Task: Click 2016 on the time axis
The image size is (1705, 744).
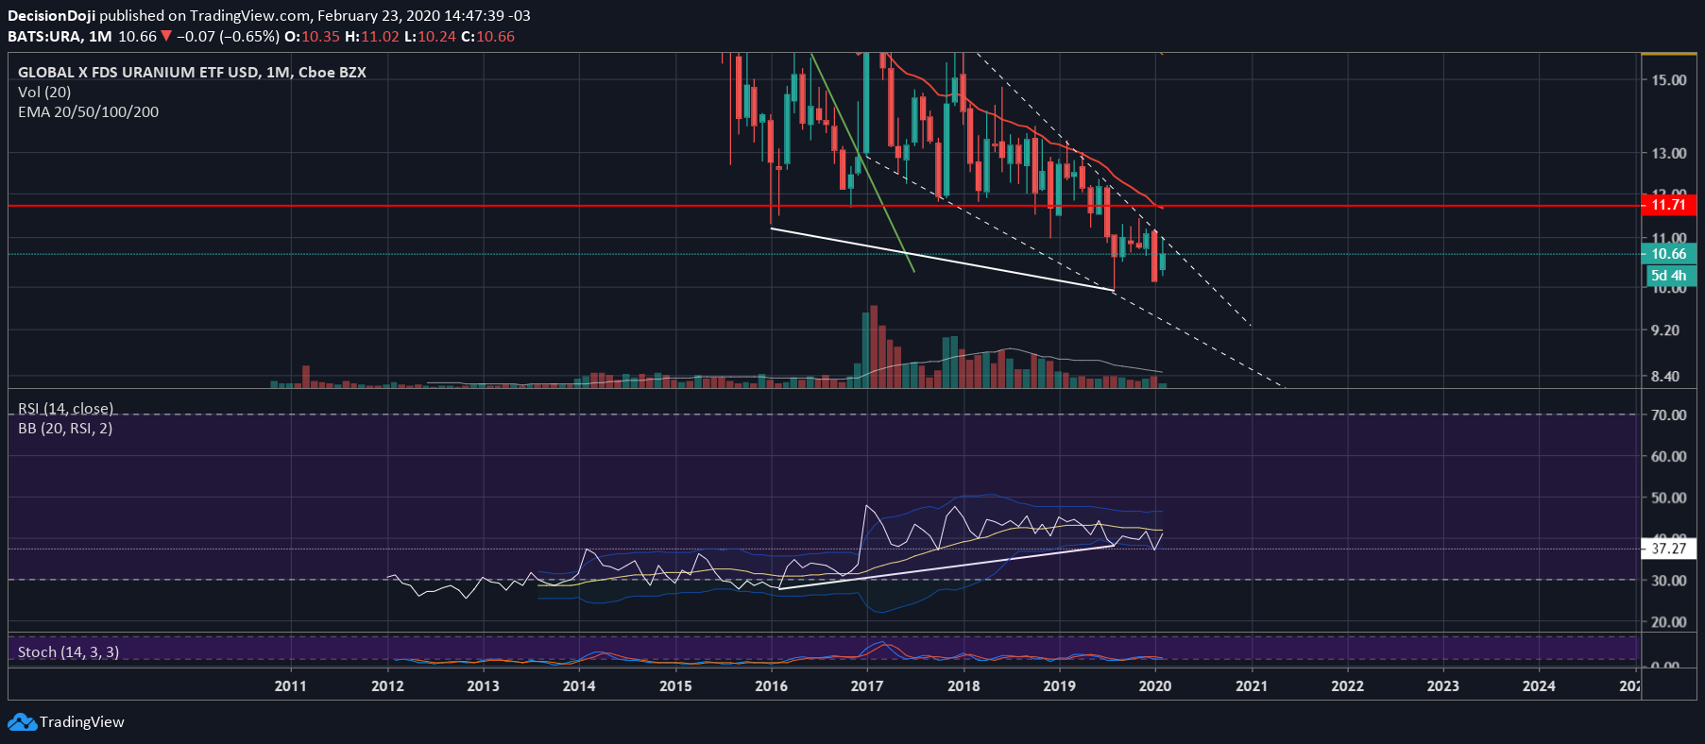Action: [772, 685]
